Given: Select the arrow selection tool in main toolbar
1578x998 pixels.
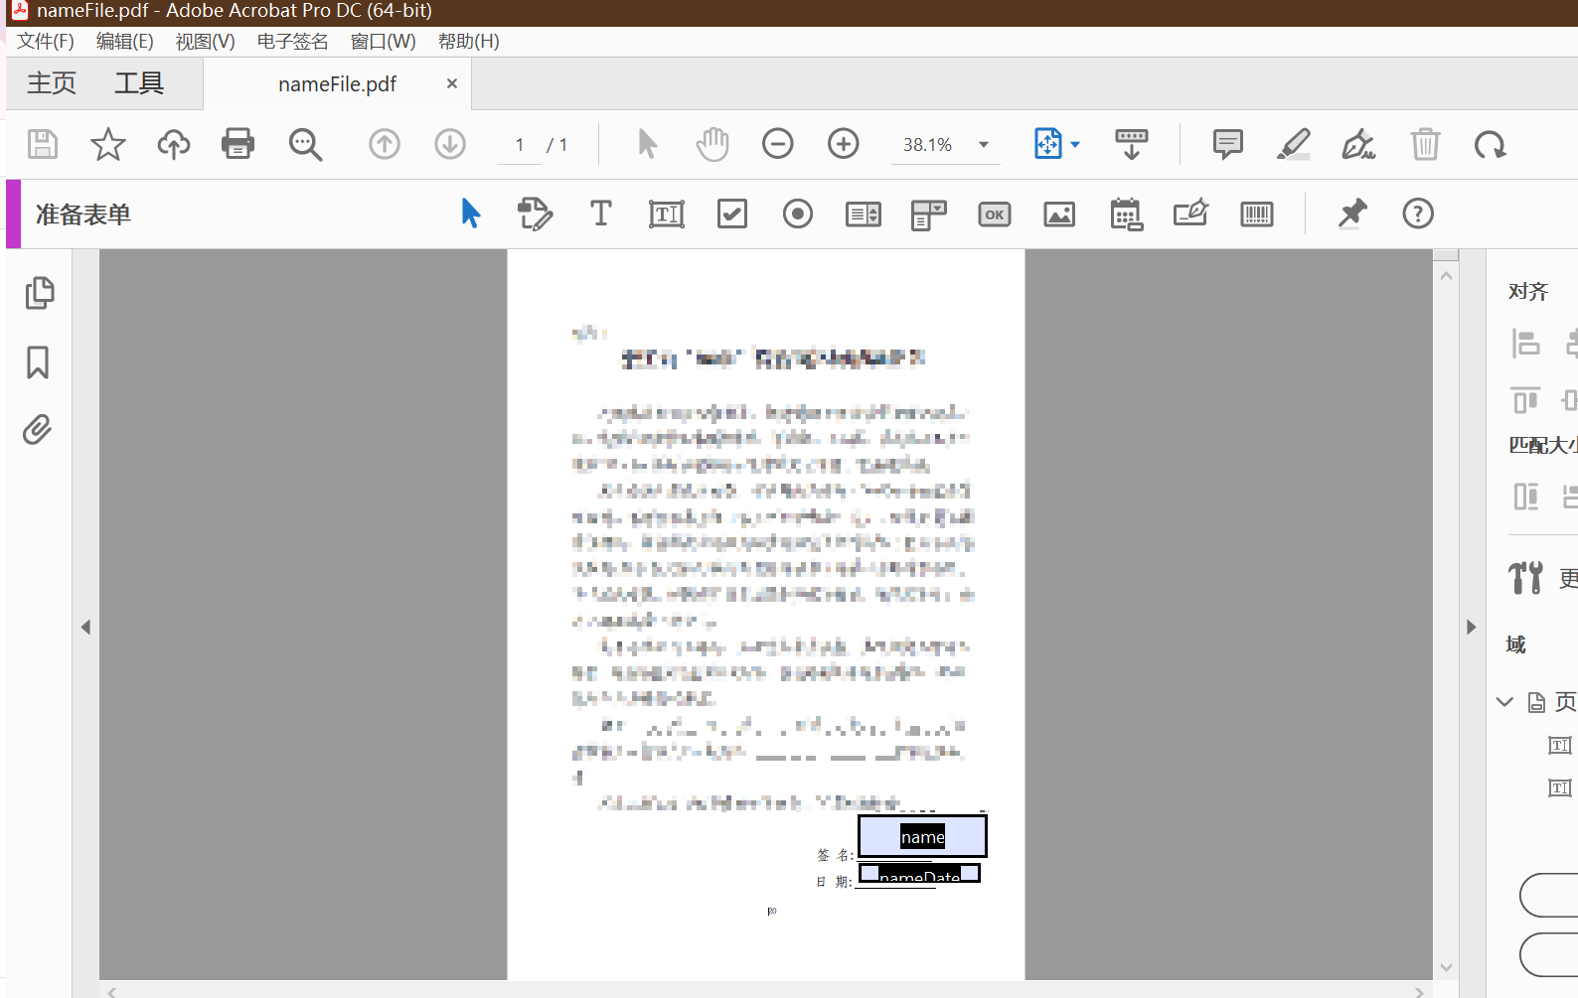Looking at the screenshot, I should (x=647, y=144).
